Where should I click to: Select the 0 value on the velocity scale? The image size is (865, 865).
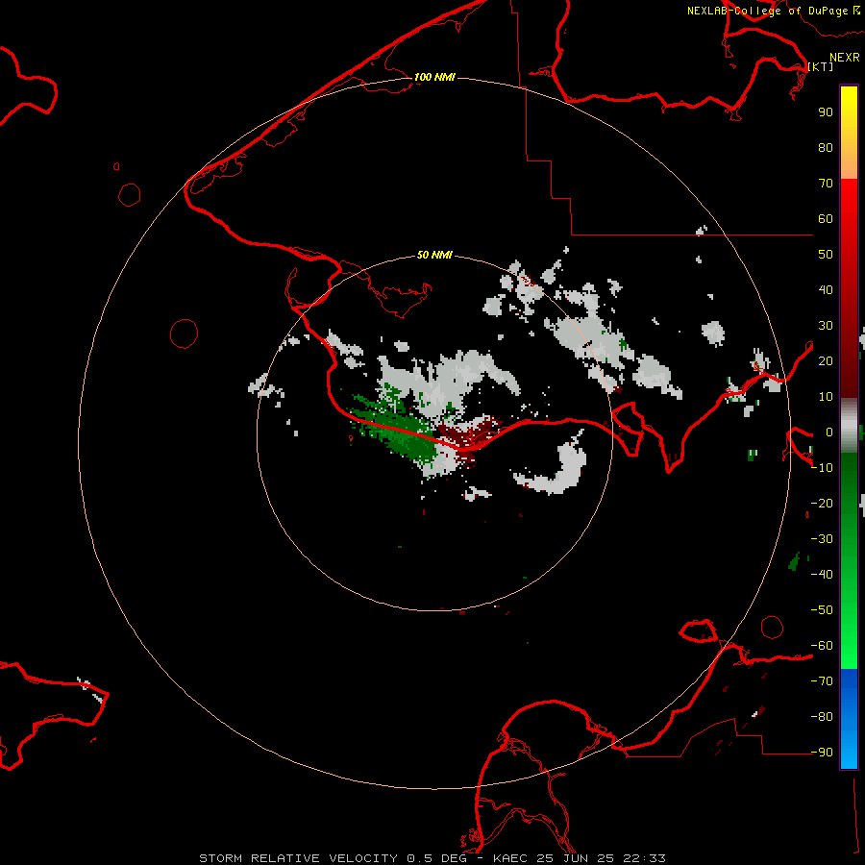pyautogui.click(x=829, y=432)
